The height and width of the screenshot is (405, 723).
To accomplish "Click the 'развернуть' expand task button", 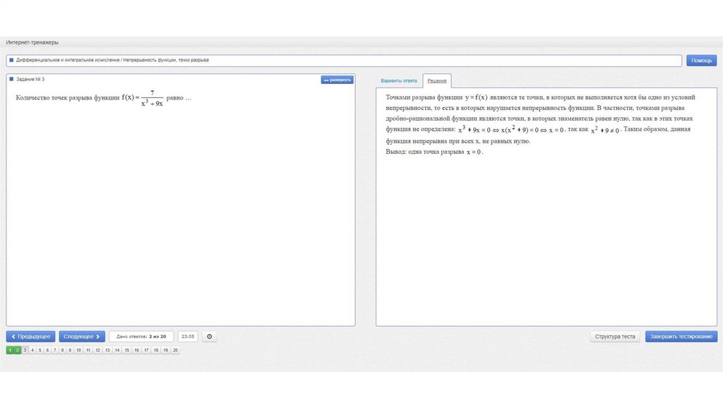I will click(x=337, y=80).
